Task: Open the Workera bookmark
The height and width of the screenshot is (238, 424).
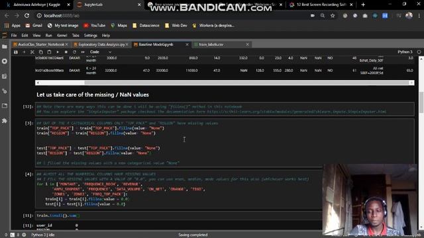Action: (x=213, y=25)
